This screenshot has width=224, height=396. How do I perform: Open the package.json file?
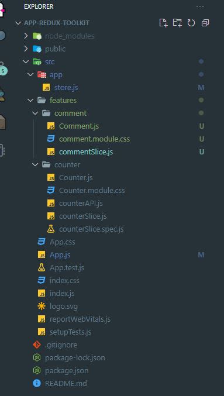coord(67,370)
